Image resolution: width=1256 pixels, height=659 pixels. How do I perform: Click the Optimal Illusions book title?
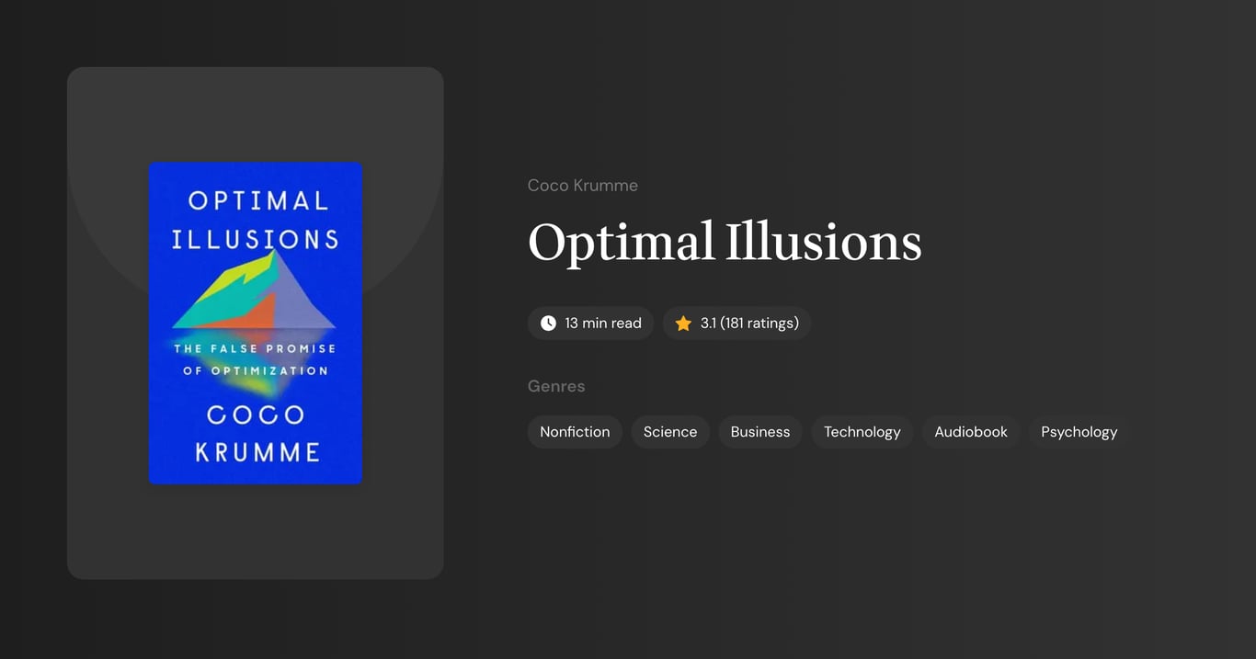(725, 242)
